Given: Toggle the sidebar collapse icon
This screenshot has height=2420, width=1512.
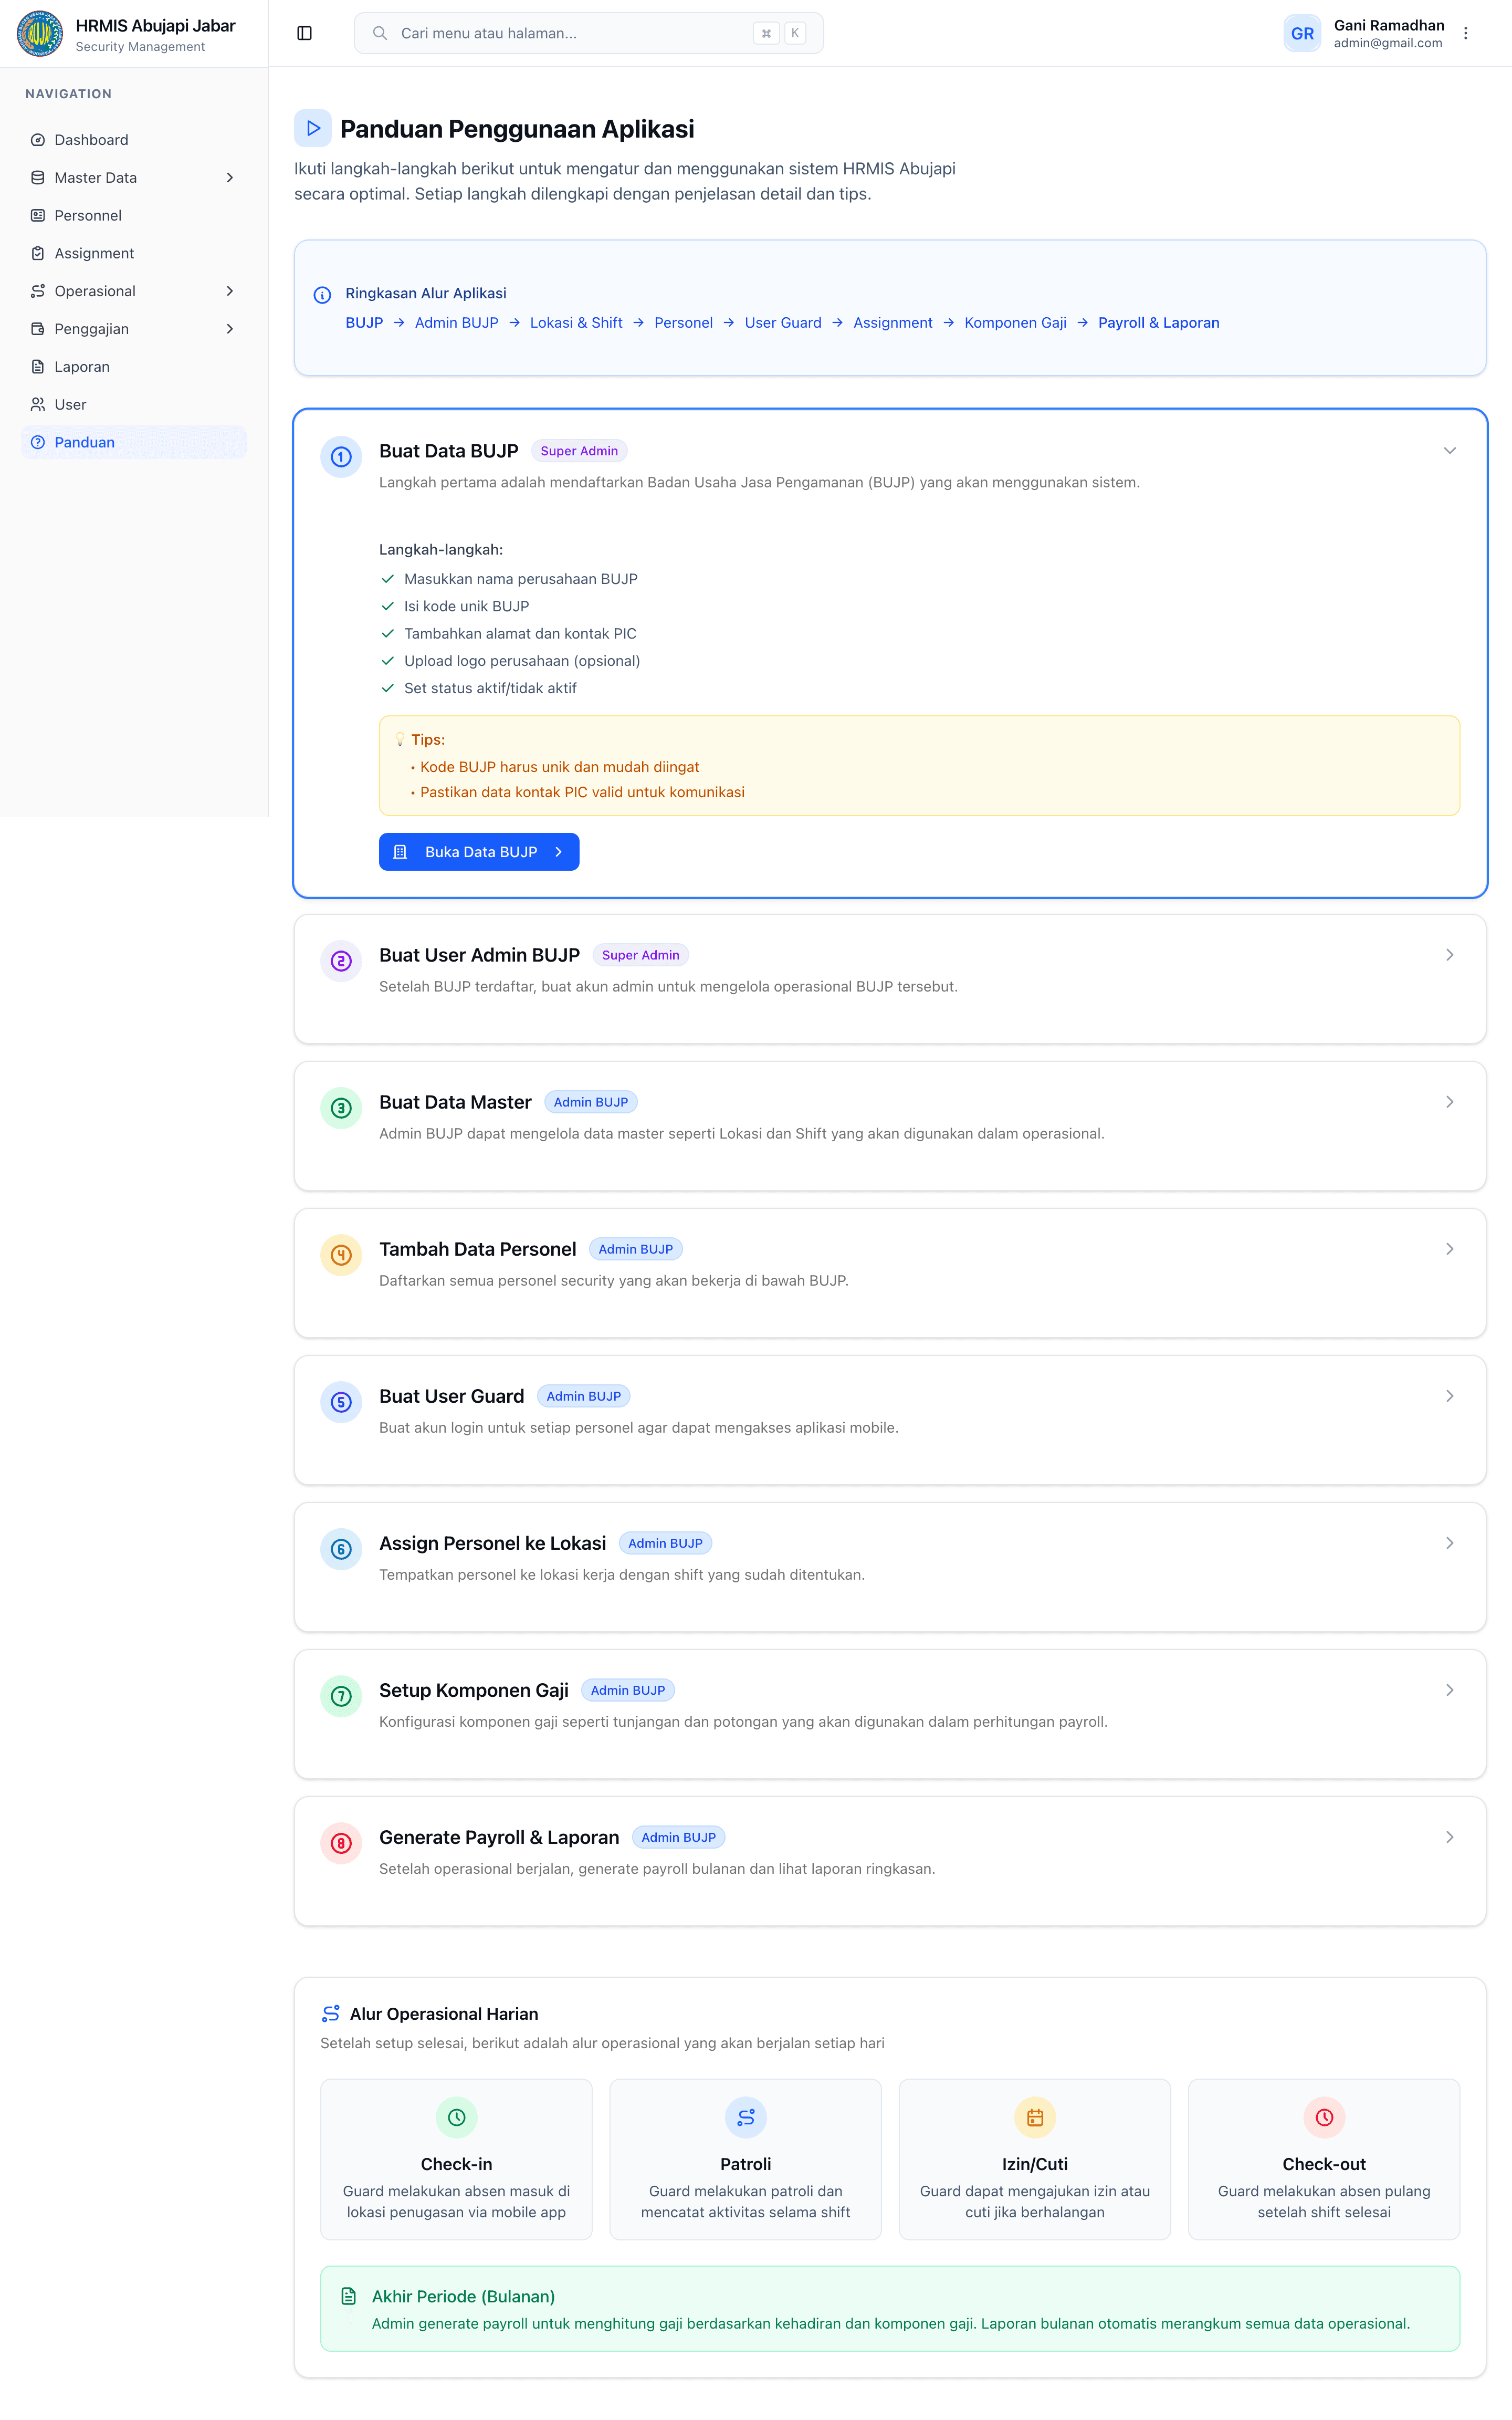Looking at the screenshot, I should click(x=305, y=33).
